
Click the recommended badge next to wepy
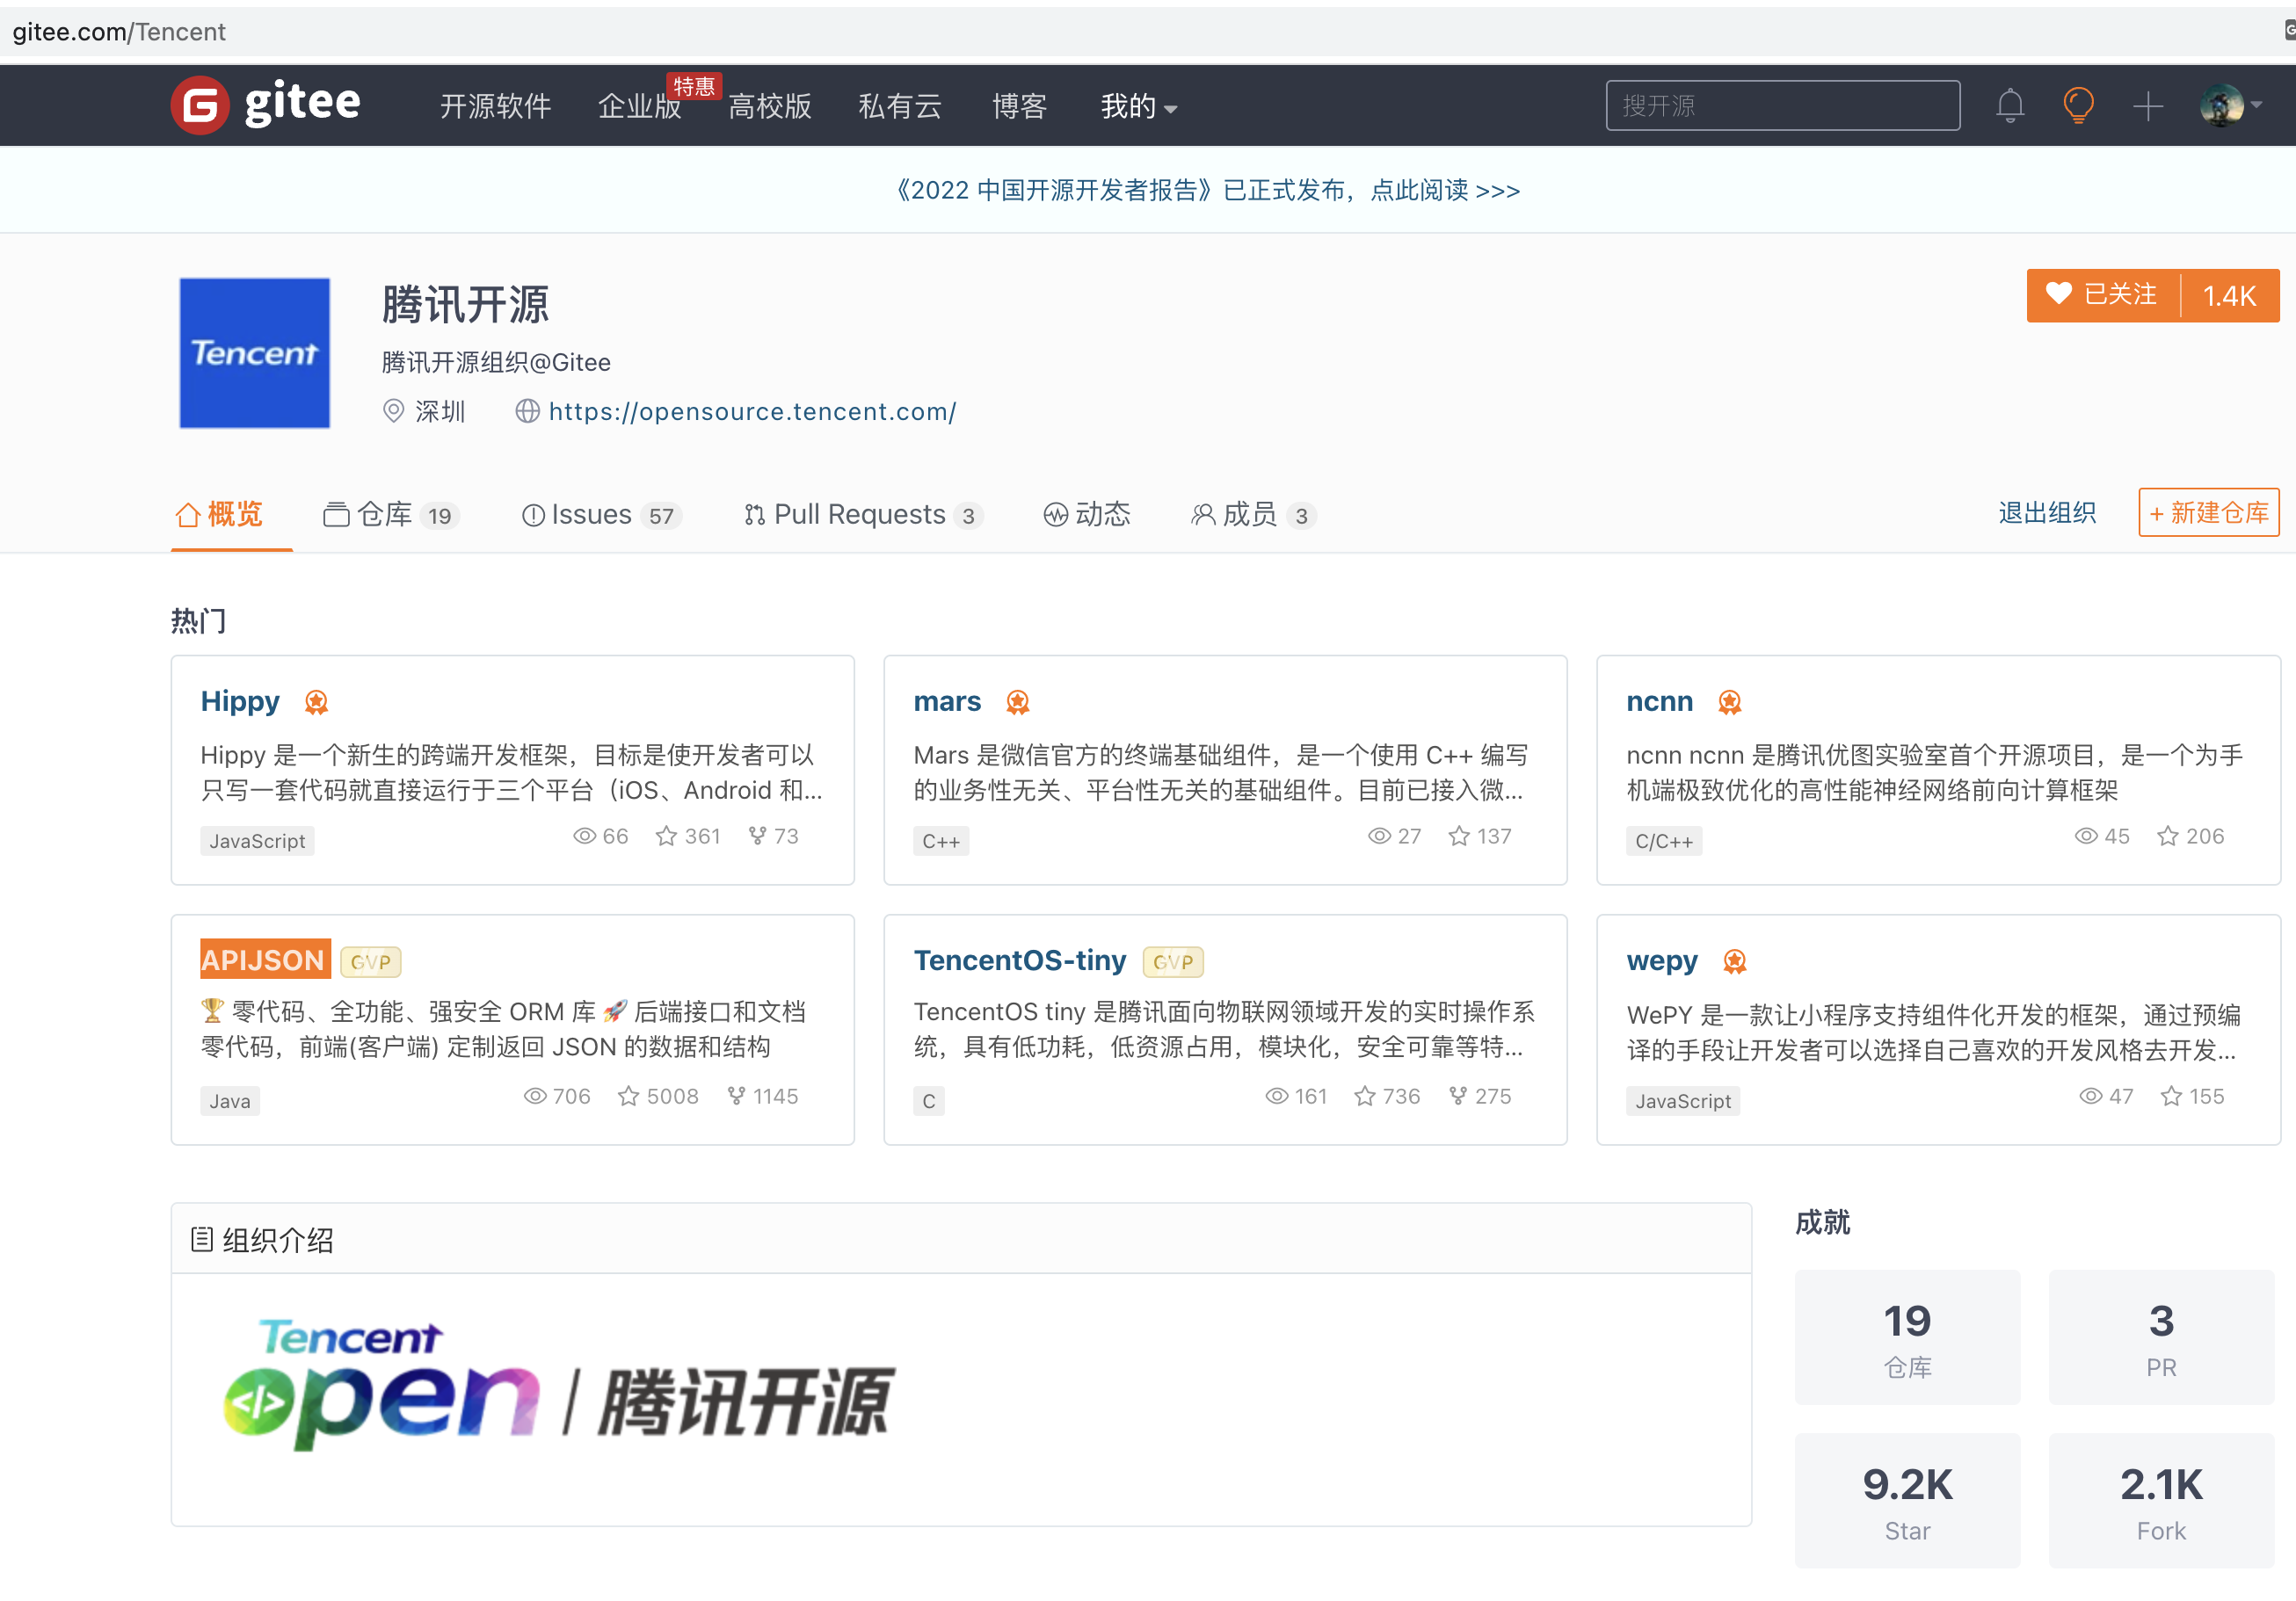(1735, 961)
